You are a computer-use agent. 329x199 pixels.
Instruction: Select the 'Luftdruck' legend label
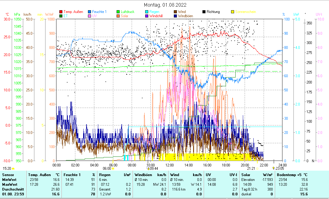pyautogui.click(x=127, y=12)
